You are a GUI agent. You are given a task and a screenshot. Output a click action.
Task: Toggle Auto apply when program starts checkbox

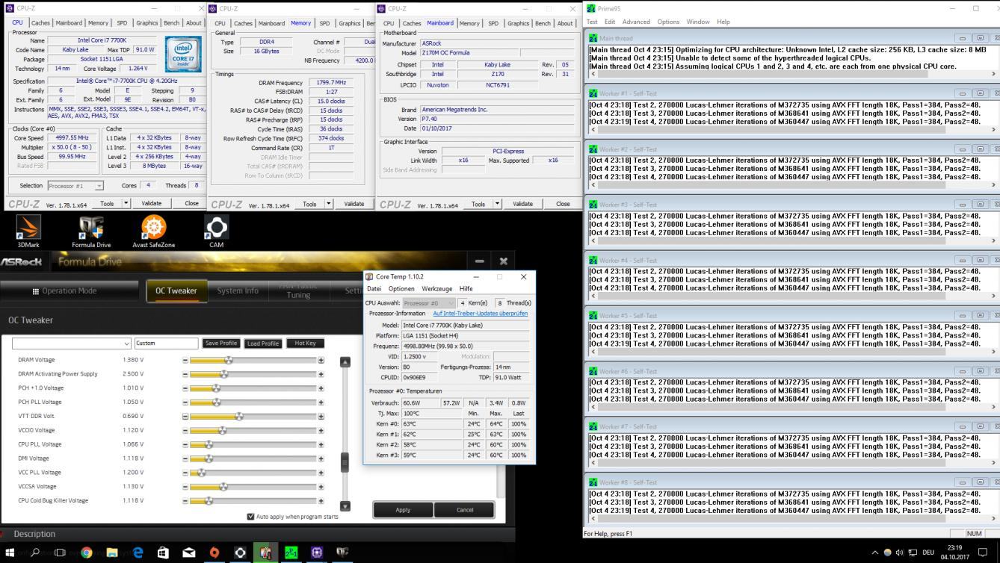click(x=250, y=517)
